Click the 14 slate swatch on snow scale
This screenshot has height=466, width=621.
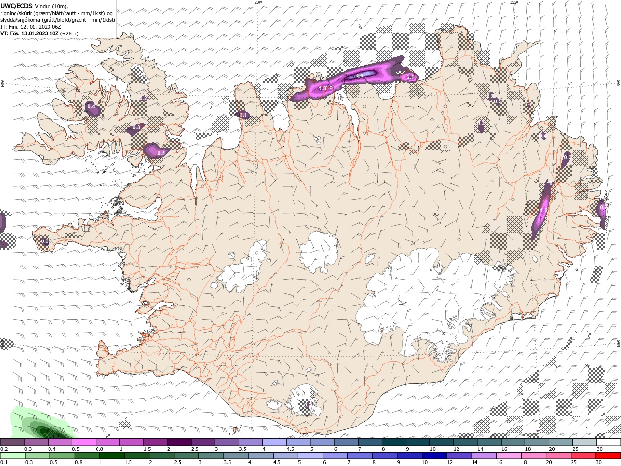click(x=489, y=442)
